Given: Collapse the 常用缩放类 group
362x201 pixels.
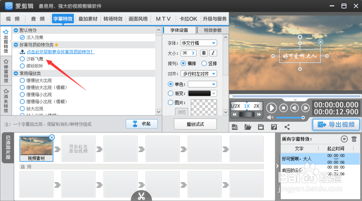Looking at the screenshot, I should point(16,73).
